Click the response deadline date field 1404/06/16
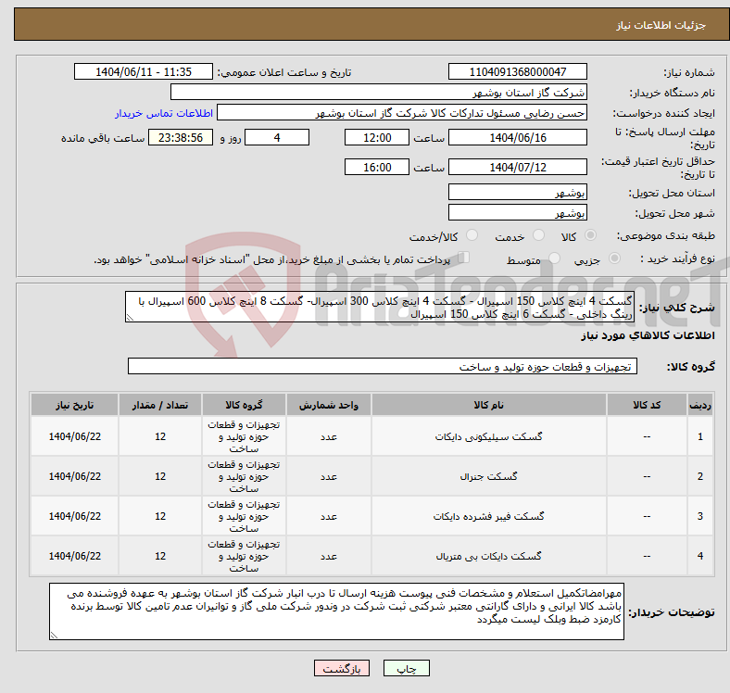Viewport: 730px width, 693px height. (x=517, y=137)
